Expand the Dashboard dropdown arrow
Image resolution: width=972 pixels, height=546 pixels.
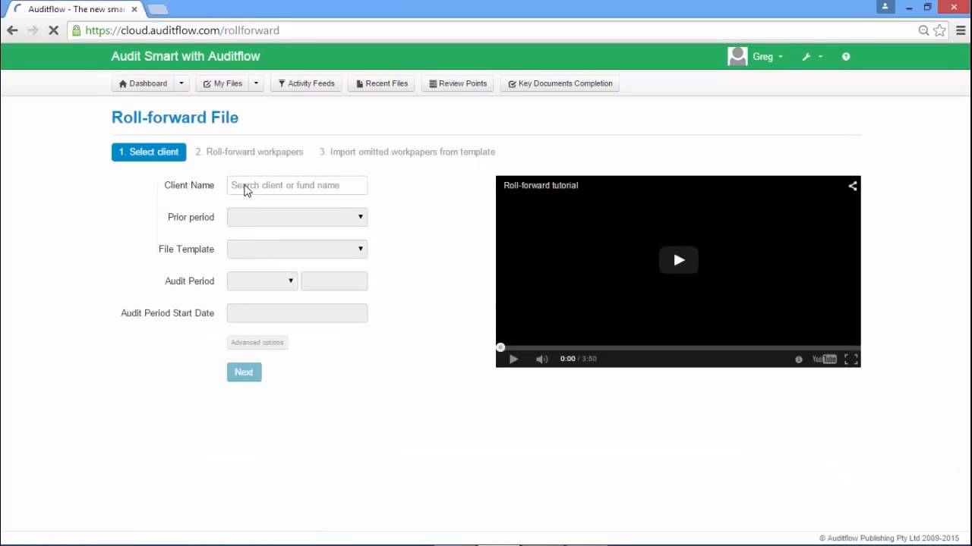tap(181, 83)
